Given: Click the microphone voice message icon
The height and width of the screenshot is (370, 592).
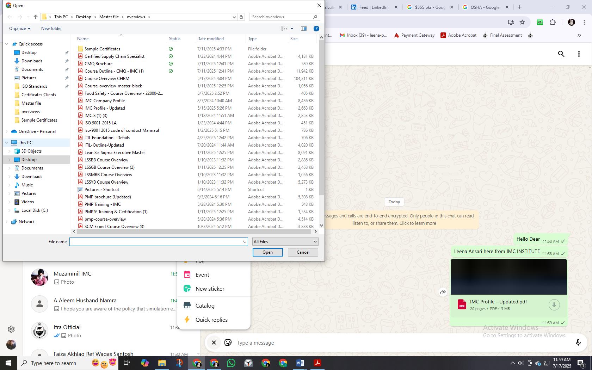Looking at the screenshot, I should (578, 343).
